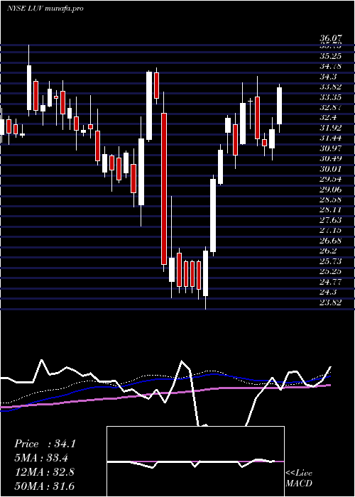Viewport: 355px width, 497px height.
Task: Click the 23.82 price axis label
Action: (331, 302)
